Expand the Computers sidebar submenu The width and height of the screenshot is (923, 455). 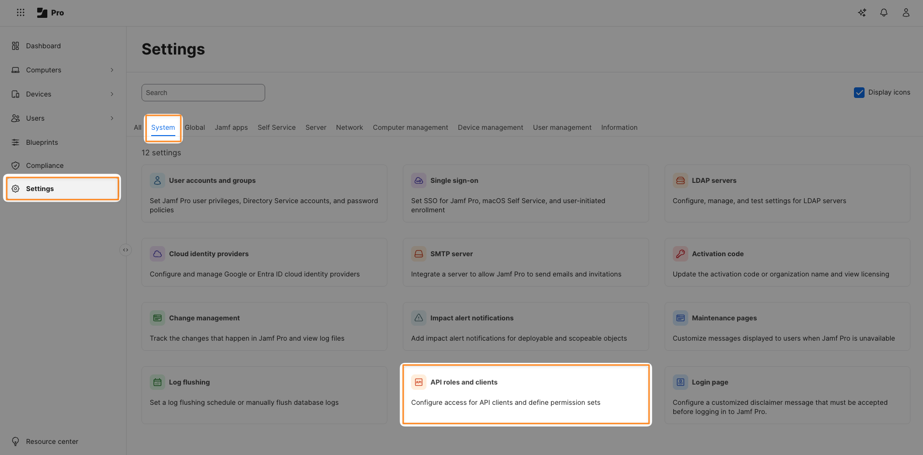pyautogui.click(x=112, y=70)
